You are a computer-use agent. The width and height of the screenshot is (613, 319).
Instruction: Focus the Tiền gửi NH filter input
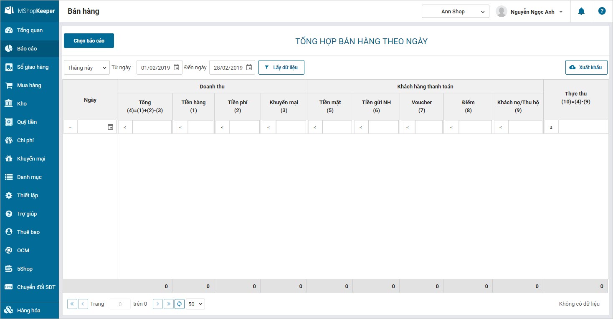pyautogui.click(x=384, y=127)
